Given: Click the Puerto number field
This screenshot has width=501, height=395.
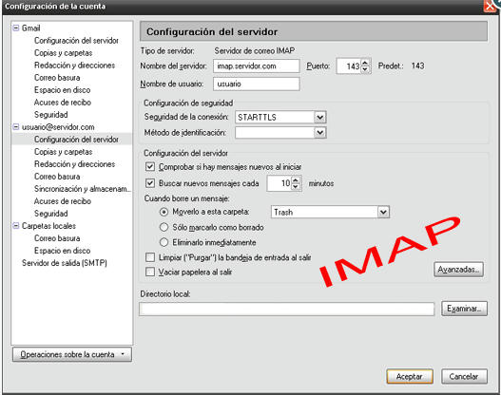Looking at the screenshot, I should [x=349, y=66].
